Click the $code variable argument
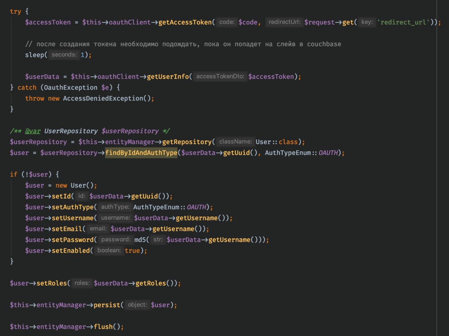 [248, 22]
